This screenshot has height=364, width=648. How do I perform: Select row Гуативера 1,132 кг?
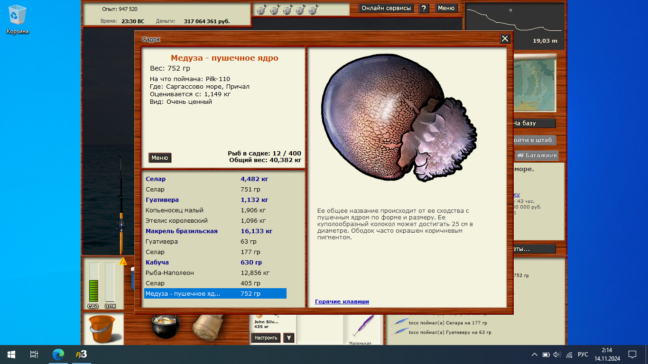point(215,200)
